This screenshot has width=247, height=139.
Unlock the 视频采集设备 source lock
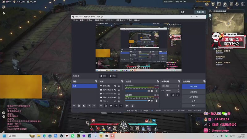119,90
